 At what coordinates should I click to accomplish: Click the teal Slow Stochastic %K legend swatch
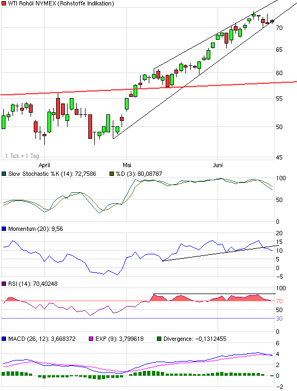coord(4,174)
